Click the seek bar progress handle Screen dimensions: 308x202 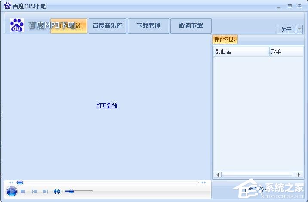[20, 183]
